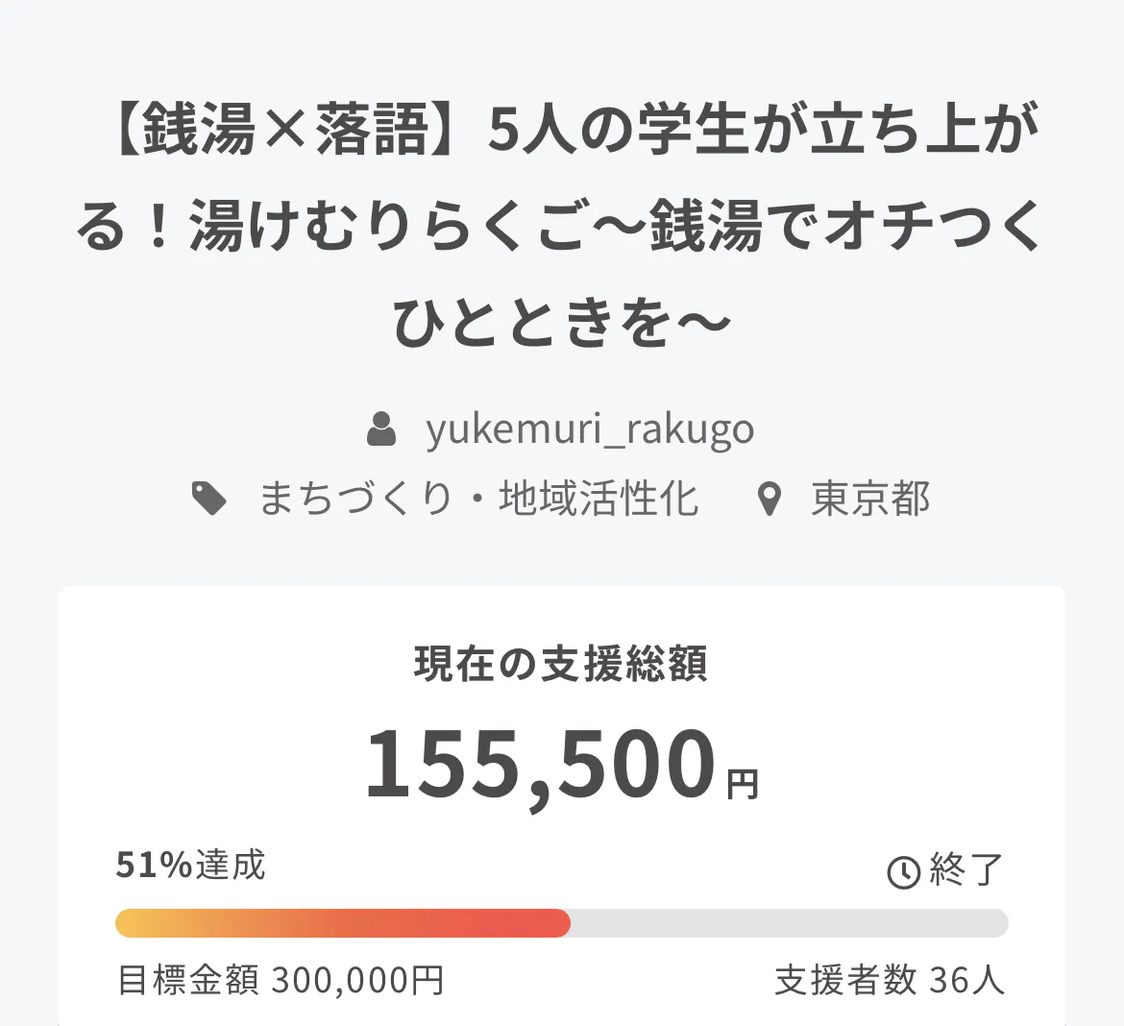Click the 51%達成 progress label
The width and height of the screenshot is (1124, 1026).
coord(190,865)
